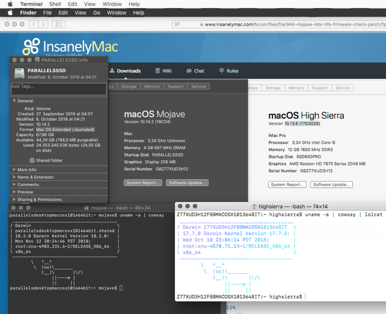
Task: Select Support tab in High Sierra About window
Action: coord(320,88)
